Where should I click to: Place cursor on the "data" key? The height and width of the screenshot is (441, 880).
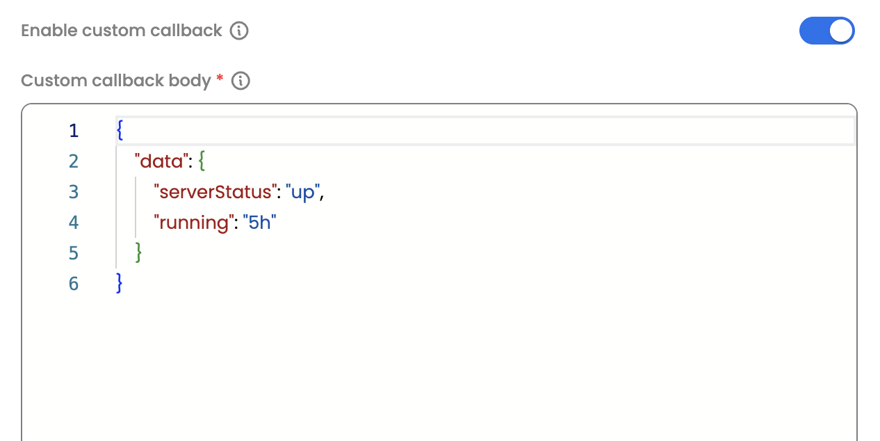[162, 161]
